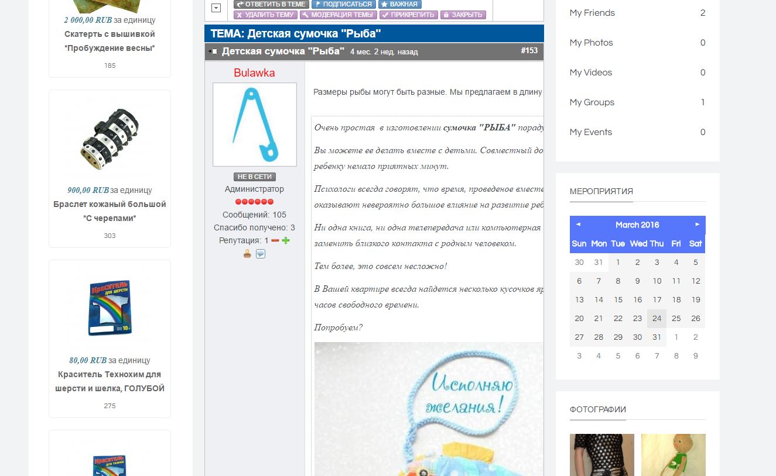This screenshot has height=476, width=776.
Task: Open the forum actions dropdown arrow
Action: (x=216, y=8)
